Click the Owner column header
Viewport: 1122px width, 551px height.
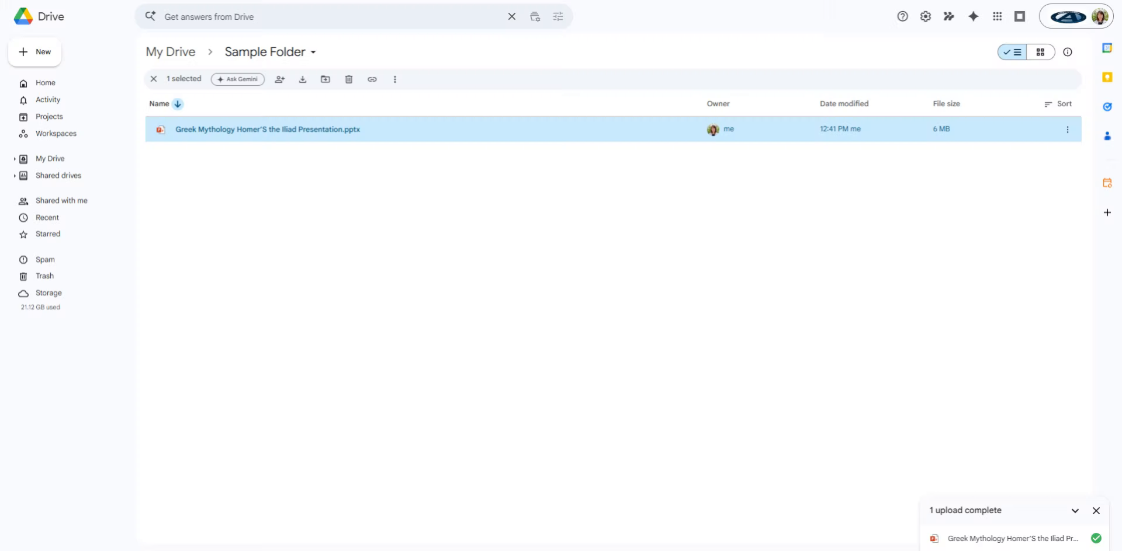[718, 104]
